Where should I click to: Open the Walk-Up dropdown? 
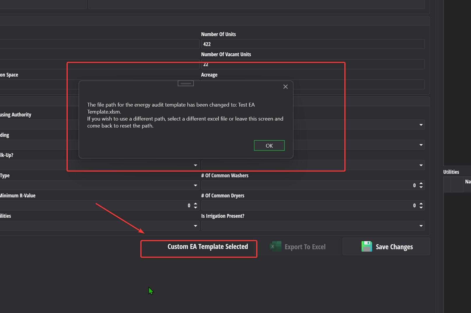pyautogui.click(x=195, y=165)
